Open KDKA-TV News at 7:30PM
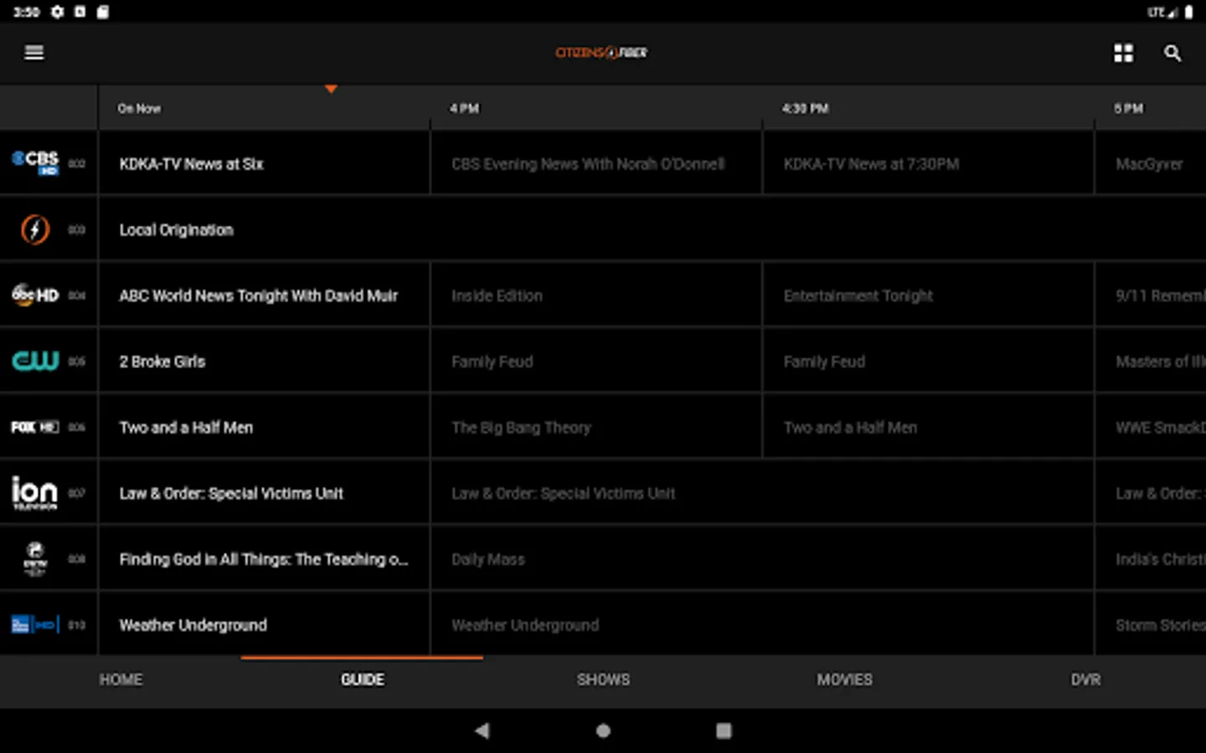 pos(928,163)
